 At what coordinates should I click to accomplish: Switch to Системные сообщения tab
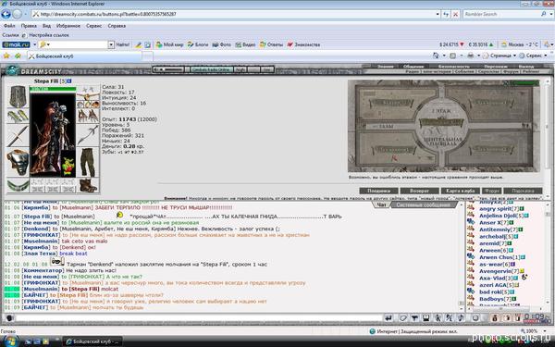click(x=424, y=204)
